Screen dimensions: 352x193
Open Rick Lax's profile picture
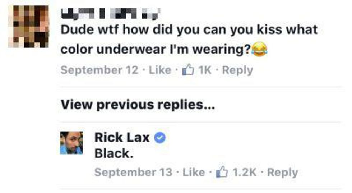[71, 143]
